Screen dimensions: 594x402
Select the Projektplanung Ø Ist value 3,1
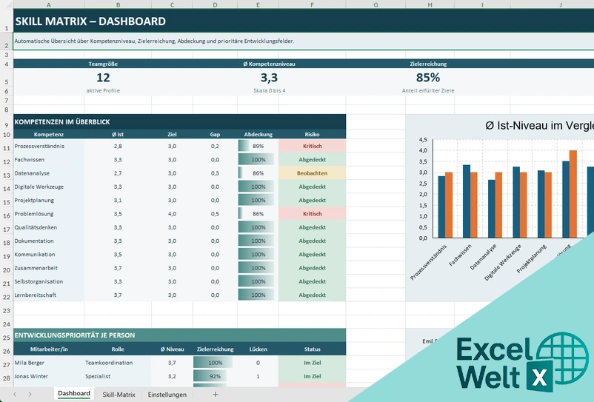pyautogui.click(x=118, y=200)
